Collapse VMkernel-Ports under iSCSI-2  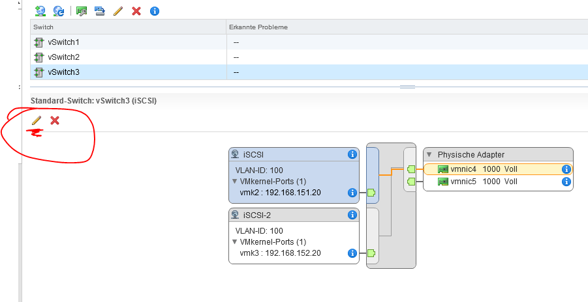235,242
